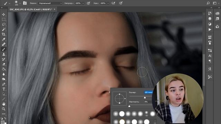Open the Brushes panel icon with brush cup
The image size is (221, 124).
click(210, 42)
